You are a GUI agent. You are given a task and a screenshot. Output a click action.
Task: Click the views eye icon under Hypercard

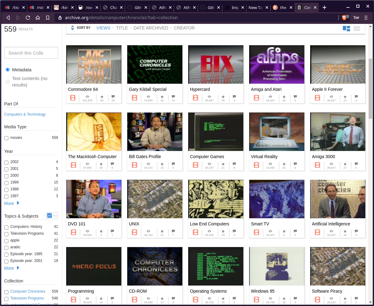pos(209,97)
